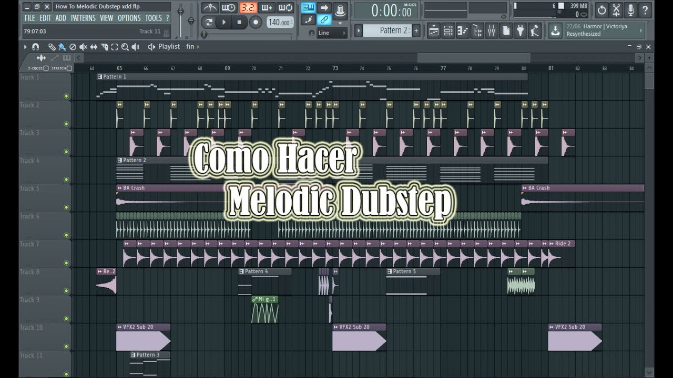Open the Playlist view button
Viewport: 673px width, 378px height.
[x=434, y=31]
